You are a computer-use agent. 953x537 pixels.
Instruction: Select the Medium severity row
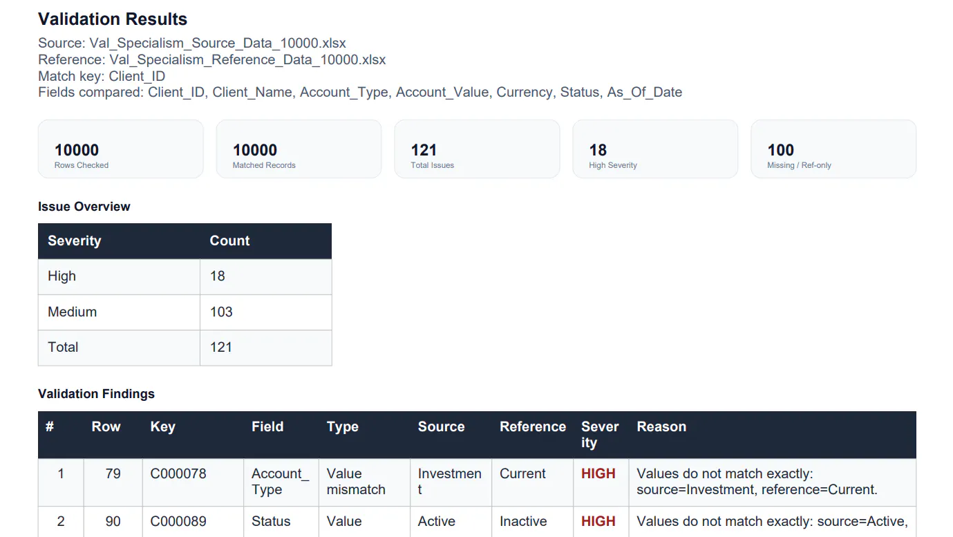click(x=185, y=312)
